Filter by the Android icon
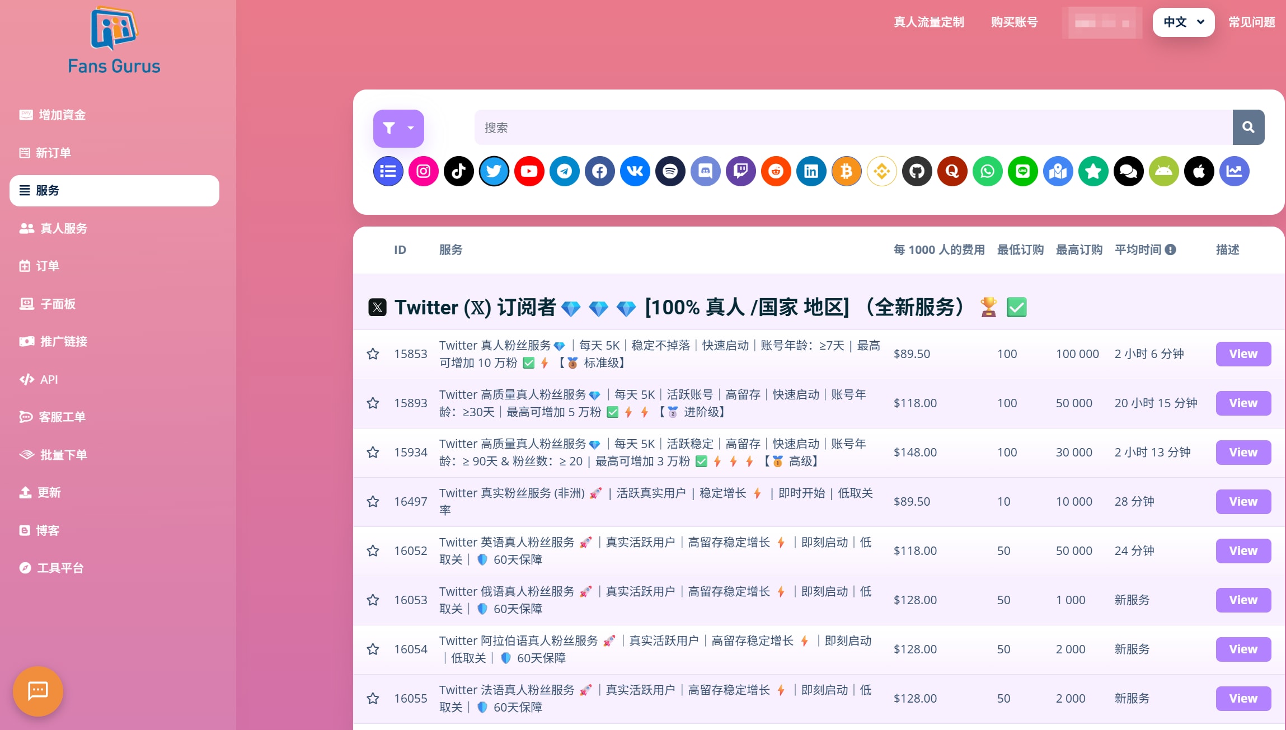 [1163, 171]
